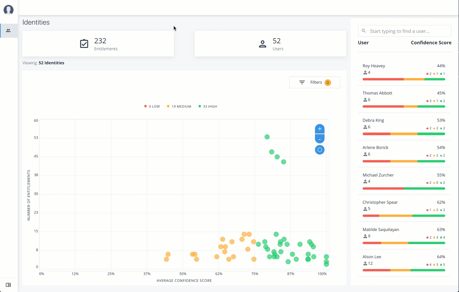Click the Users person icon in card
459x292 pixels.
pyautogui.click(x=262, y=44)
